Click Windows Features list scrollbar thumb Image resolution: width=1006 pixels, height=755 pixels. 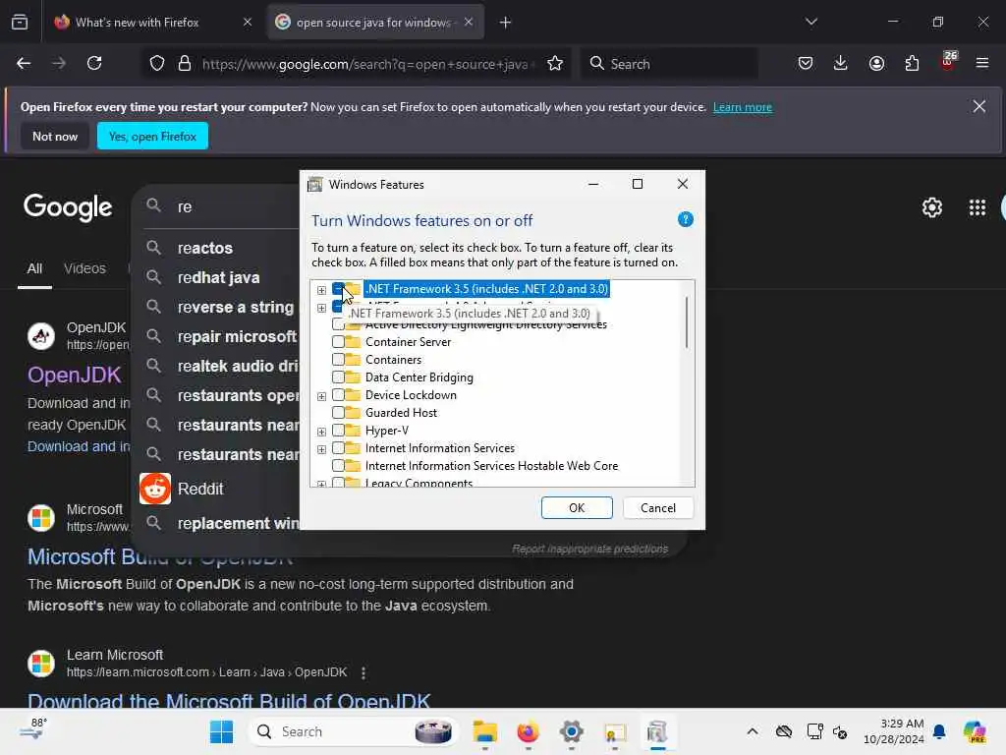pyautogui.click(x=687, y=322)
